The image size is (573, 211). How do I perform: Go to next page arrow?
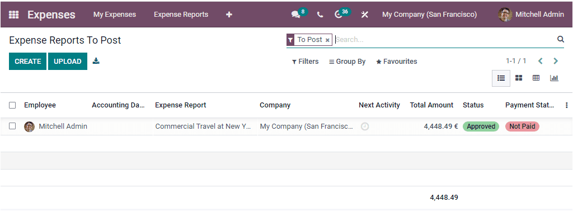tap(556, 61)
